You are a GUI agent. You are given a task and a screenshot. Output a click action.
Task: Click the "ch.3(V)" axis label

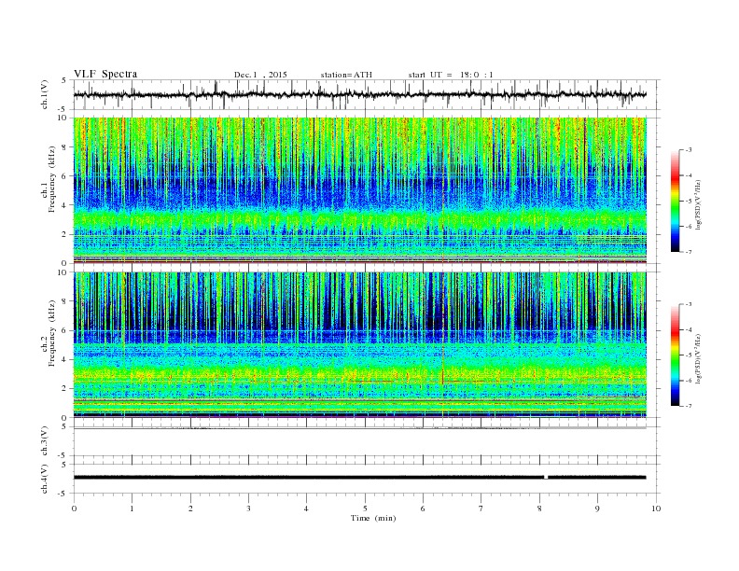point(45,441)
